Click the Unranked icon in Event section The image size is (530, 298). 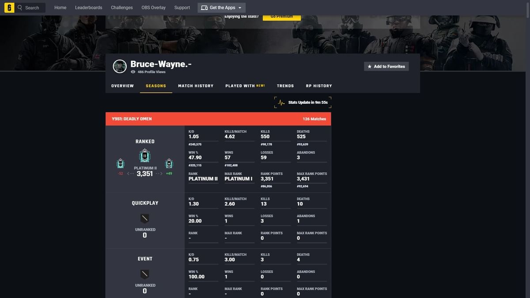144,273
